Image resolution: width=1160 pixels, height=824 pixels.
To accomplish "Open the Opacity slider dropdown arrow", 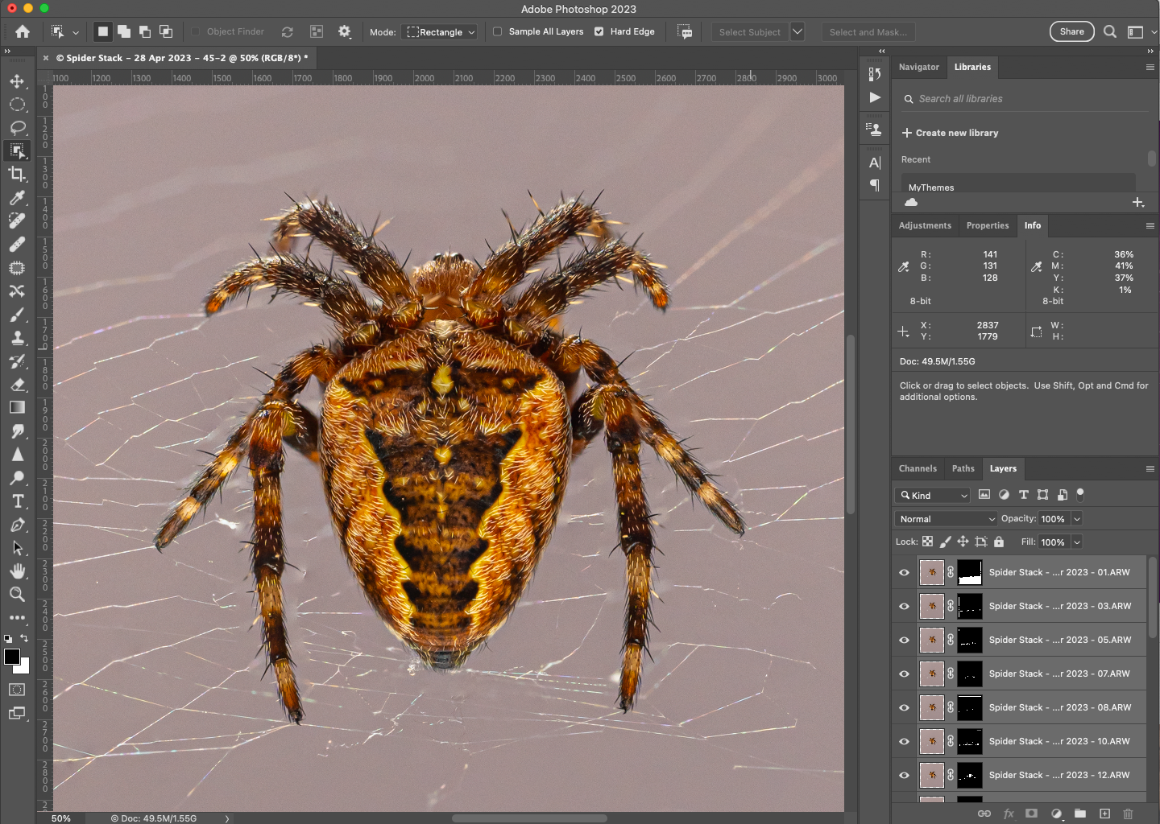I will pyautogui.click(x=1077, y=519).
